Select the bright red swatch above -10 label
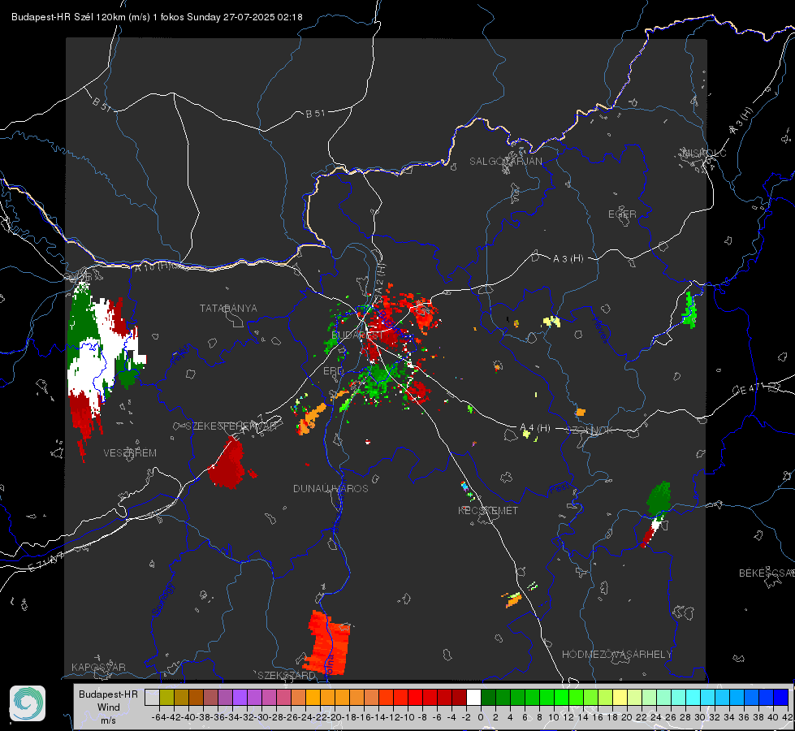Screen dimensions: 795x731 pyautogui.click(x=415, y=697)
